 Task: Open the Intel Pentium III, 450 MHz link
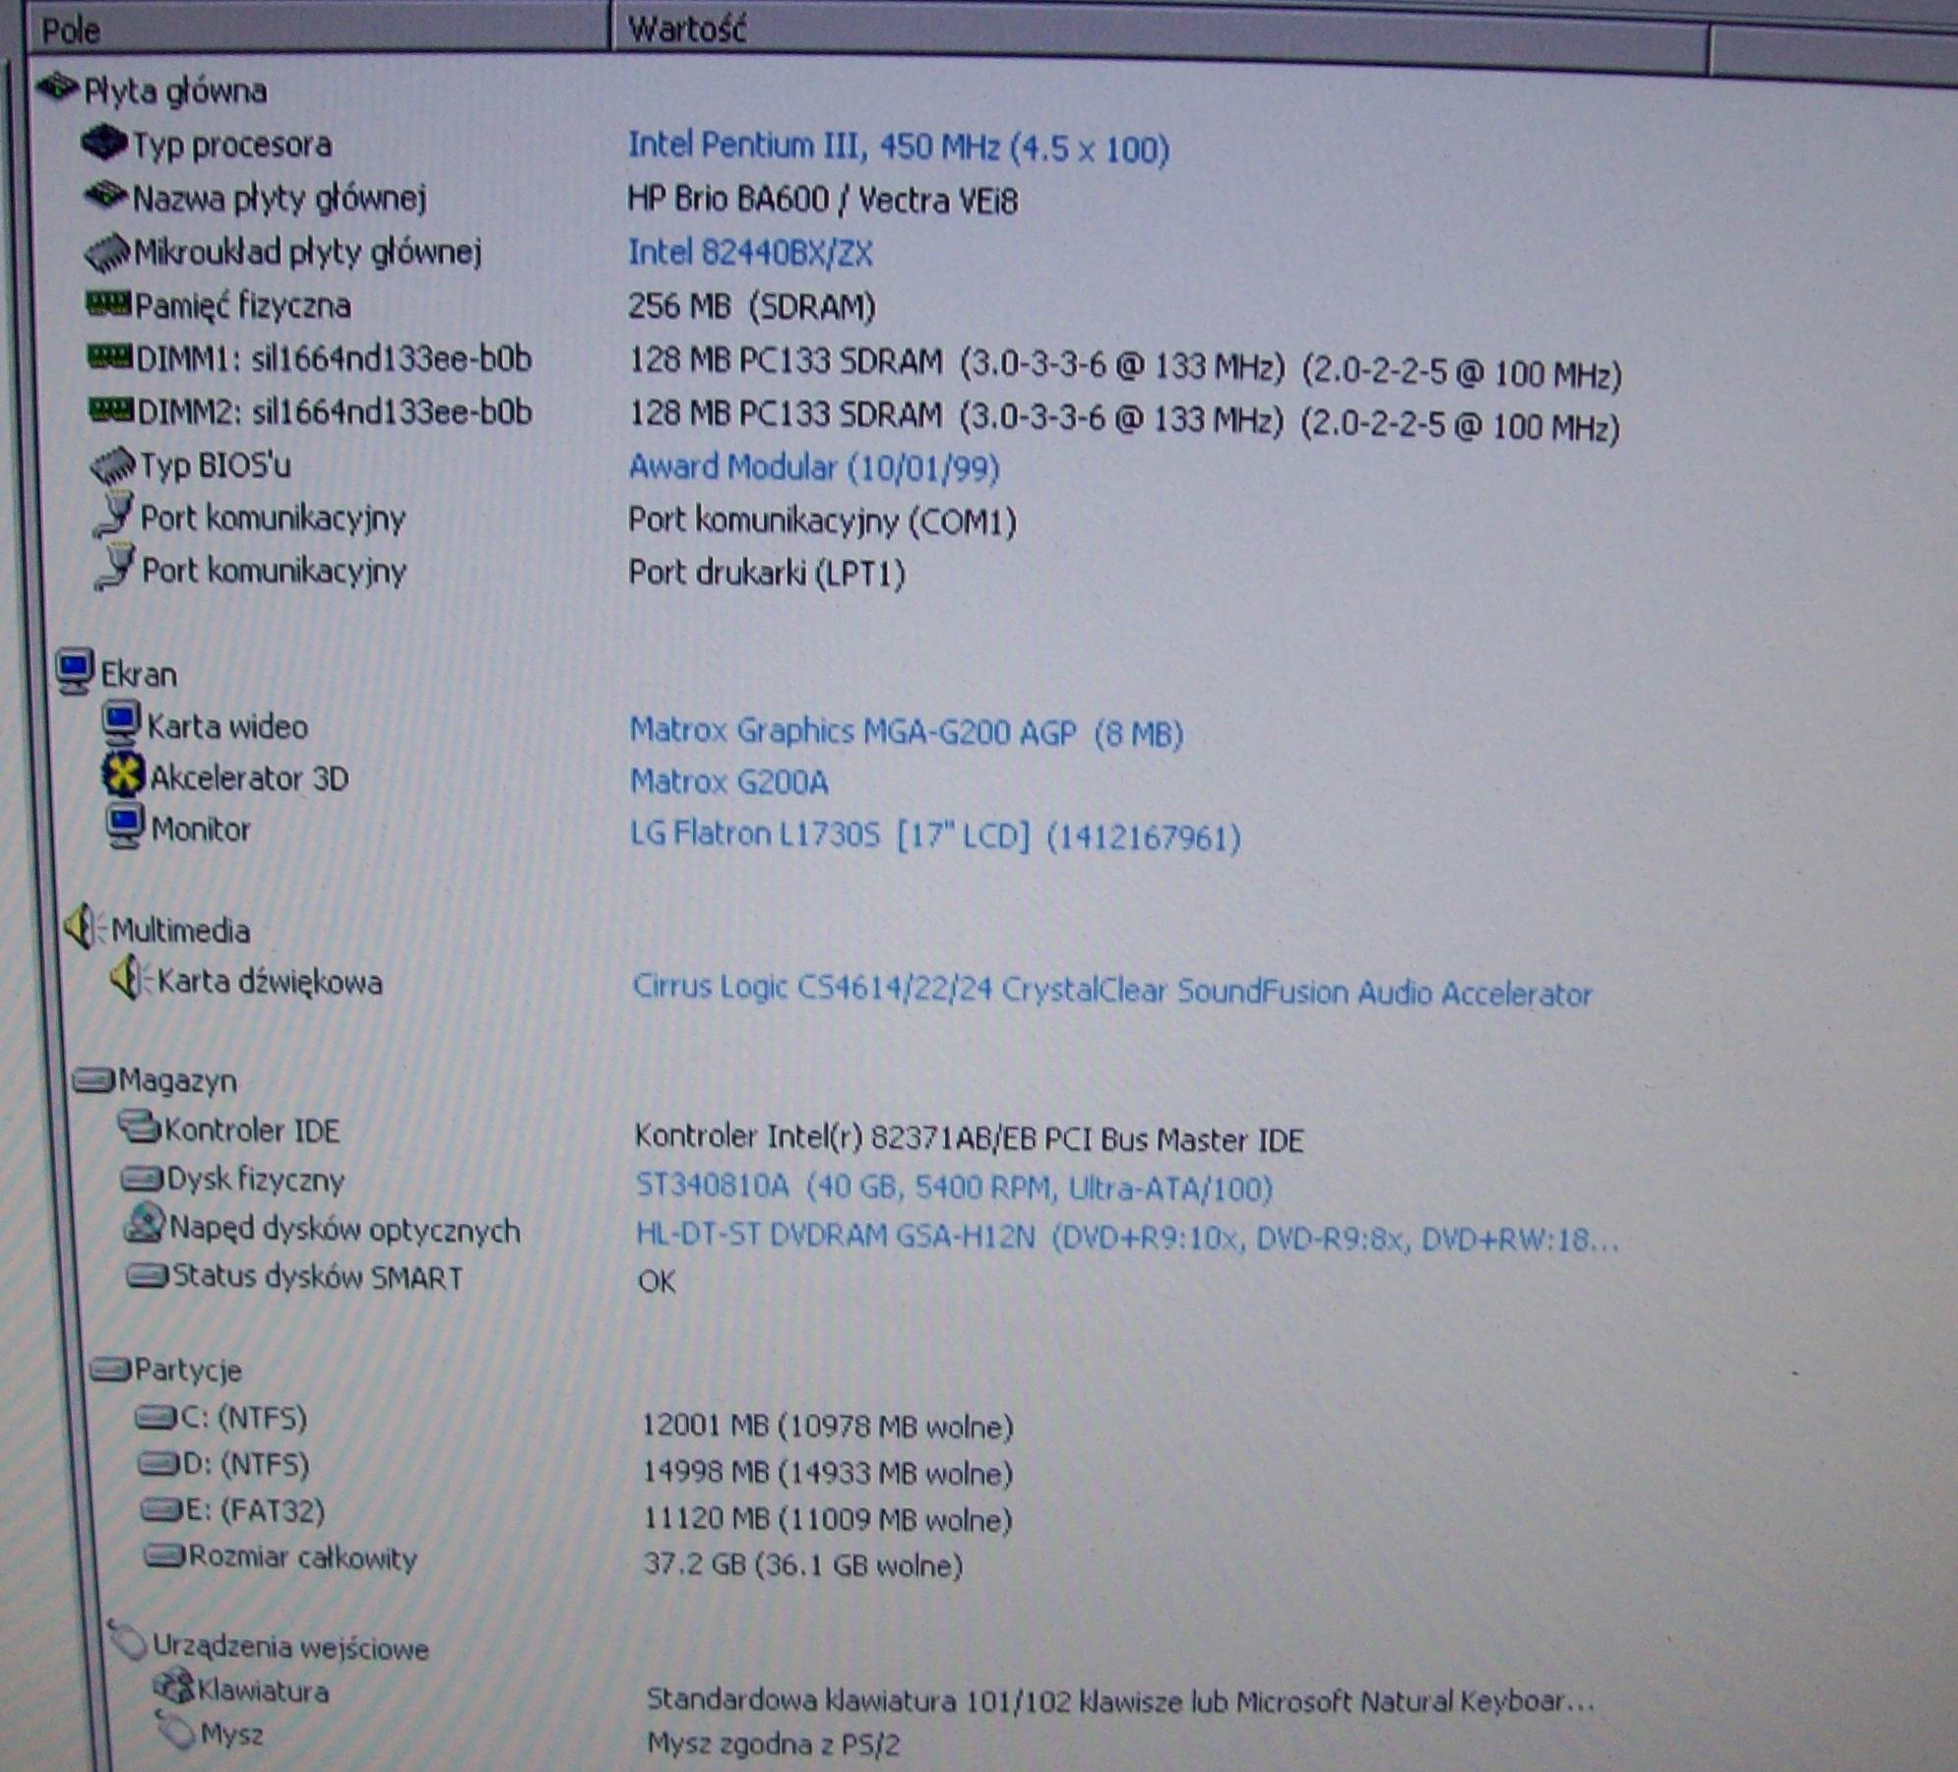pyautogui.click(x=899, y=148)
